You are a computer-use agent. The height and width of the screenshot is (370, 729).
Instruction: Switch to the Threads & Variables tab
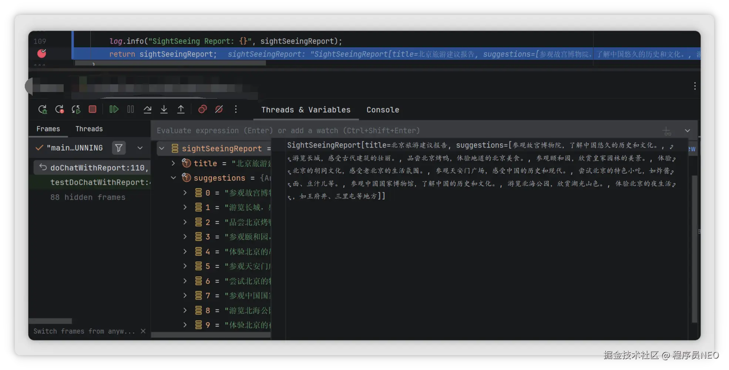tap(306, 110)
